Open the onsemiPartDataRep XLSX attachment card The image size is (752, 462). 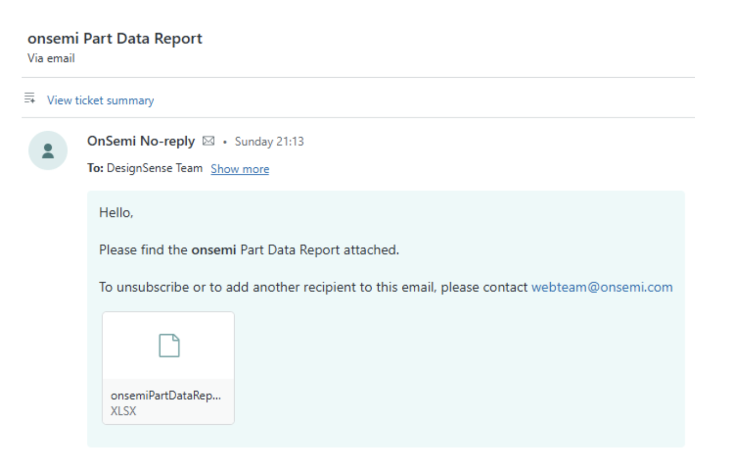(x=168, y=368)
